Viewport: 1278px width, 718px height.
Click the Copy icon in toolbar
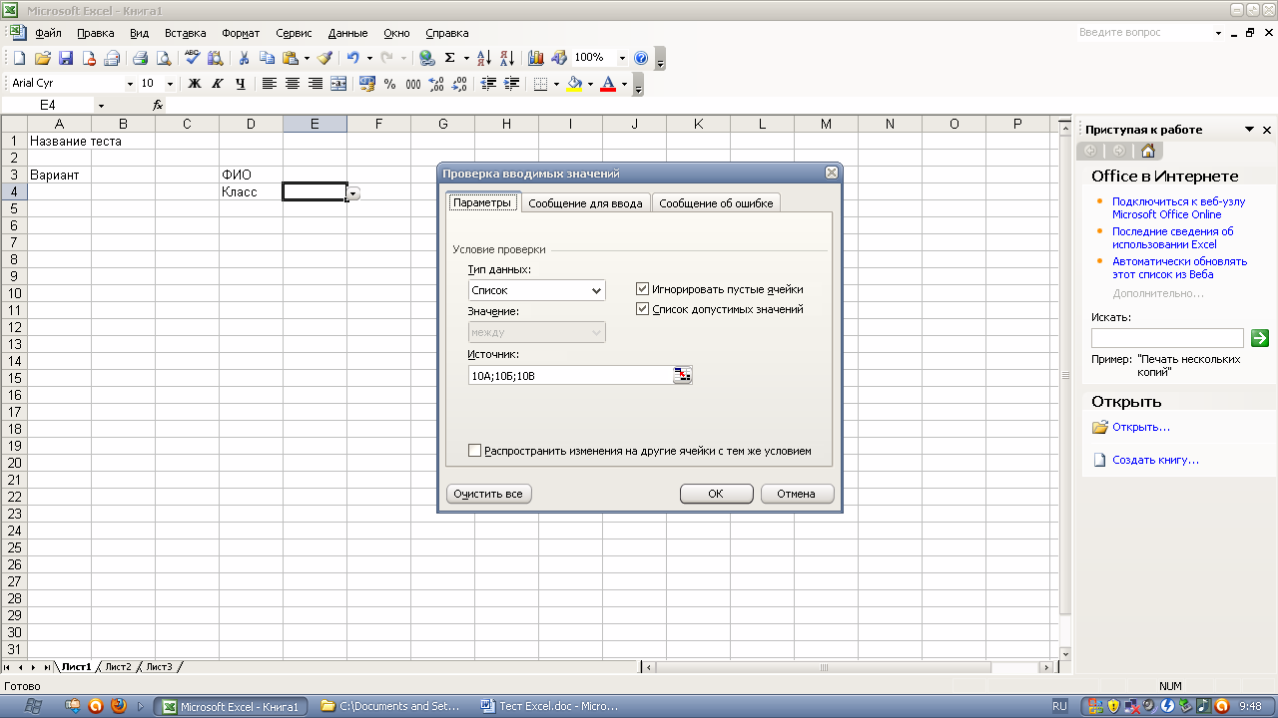267,58
